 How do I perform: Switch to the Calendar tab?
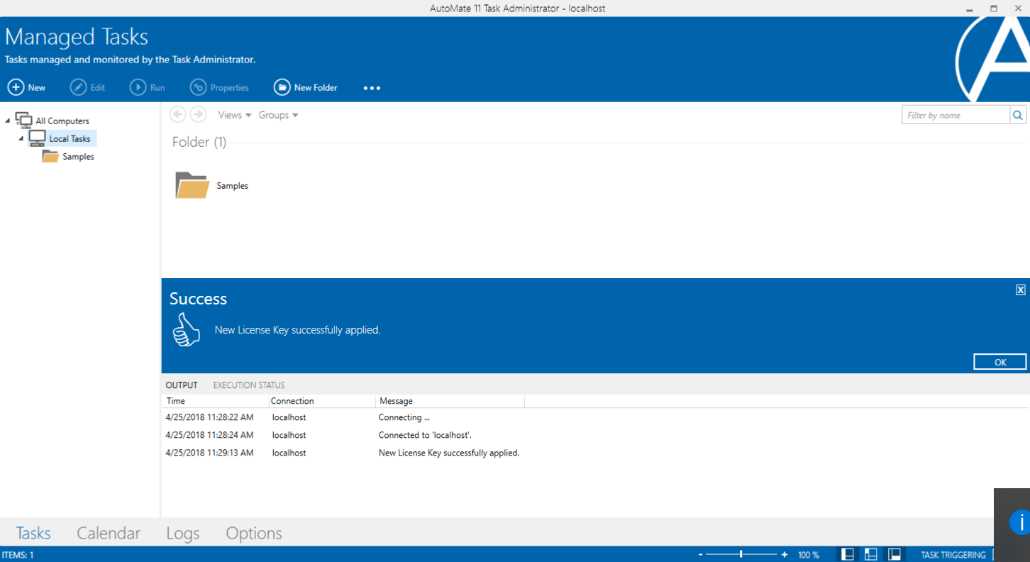pos(109,533)
